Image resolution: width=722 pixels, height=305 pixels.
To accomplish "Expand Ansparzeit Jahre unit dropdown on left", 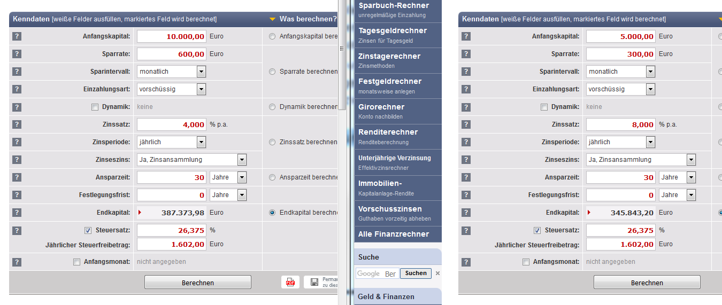I will click(x=228, y=177).
